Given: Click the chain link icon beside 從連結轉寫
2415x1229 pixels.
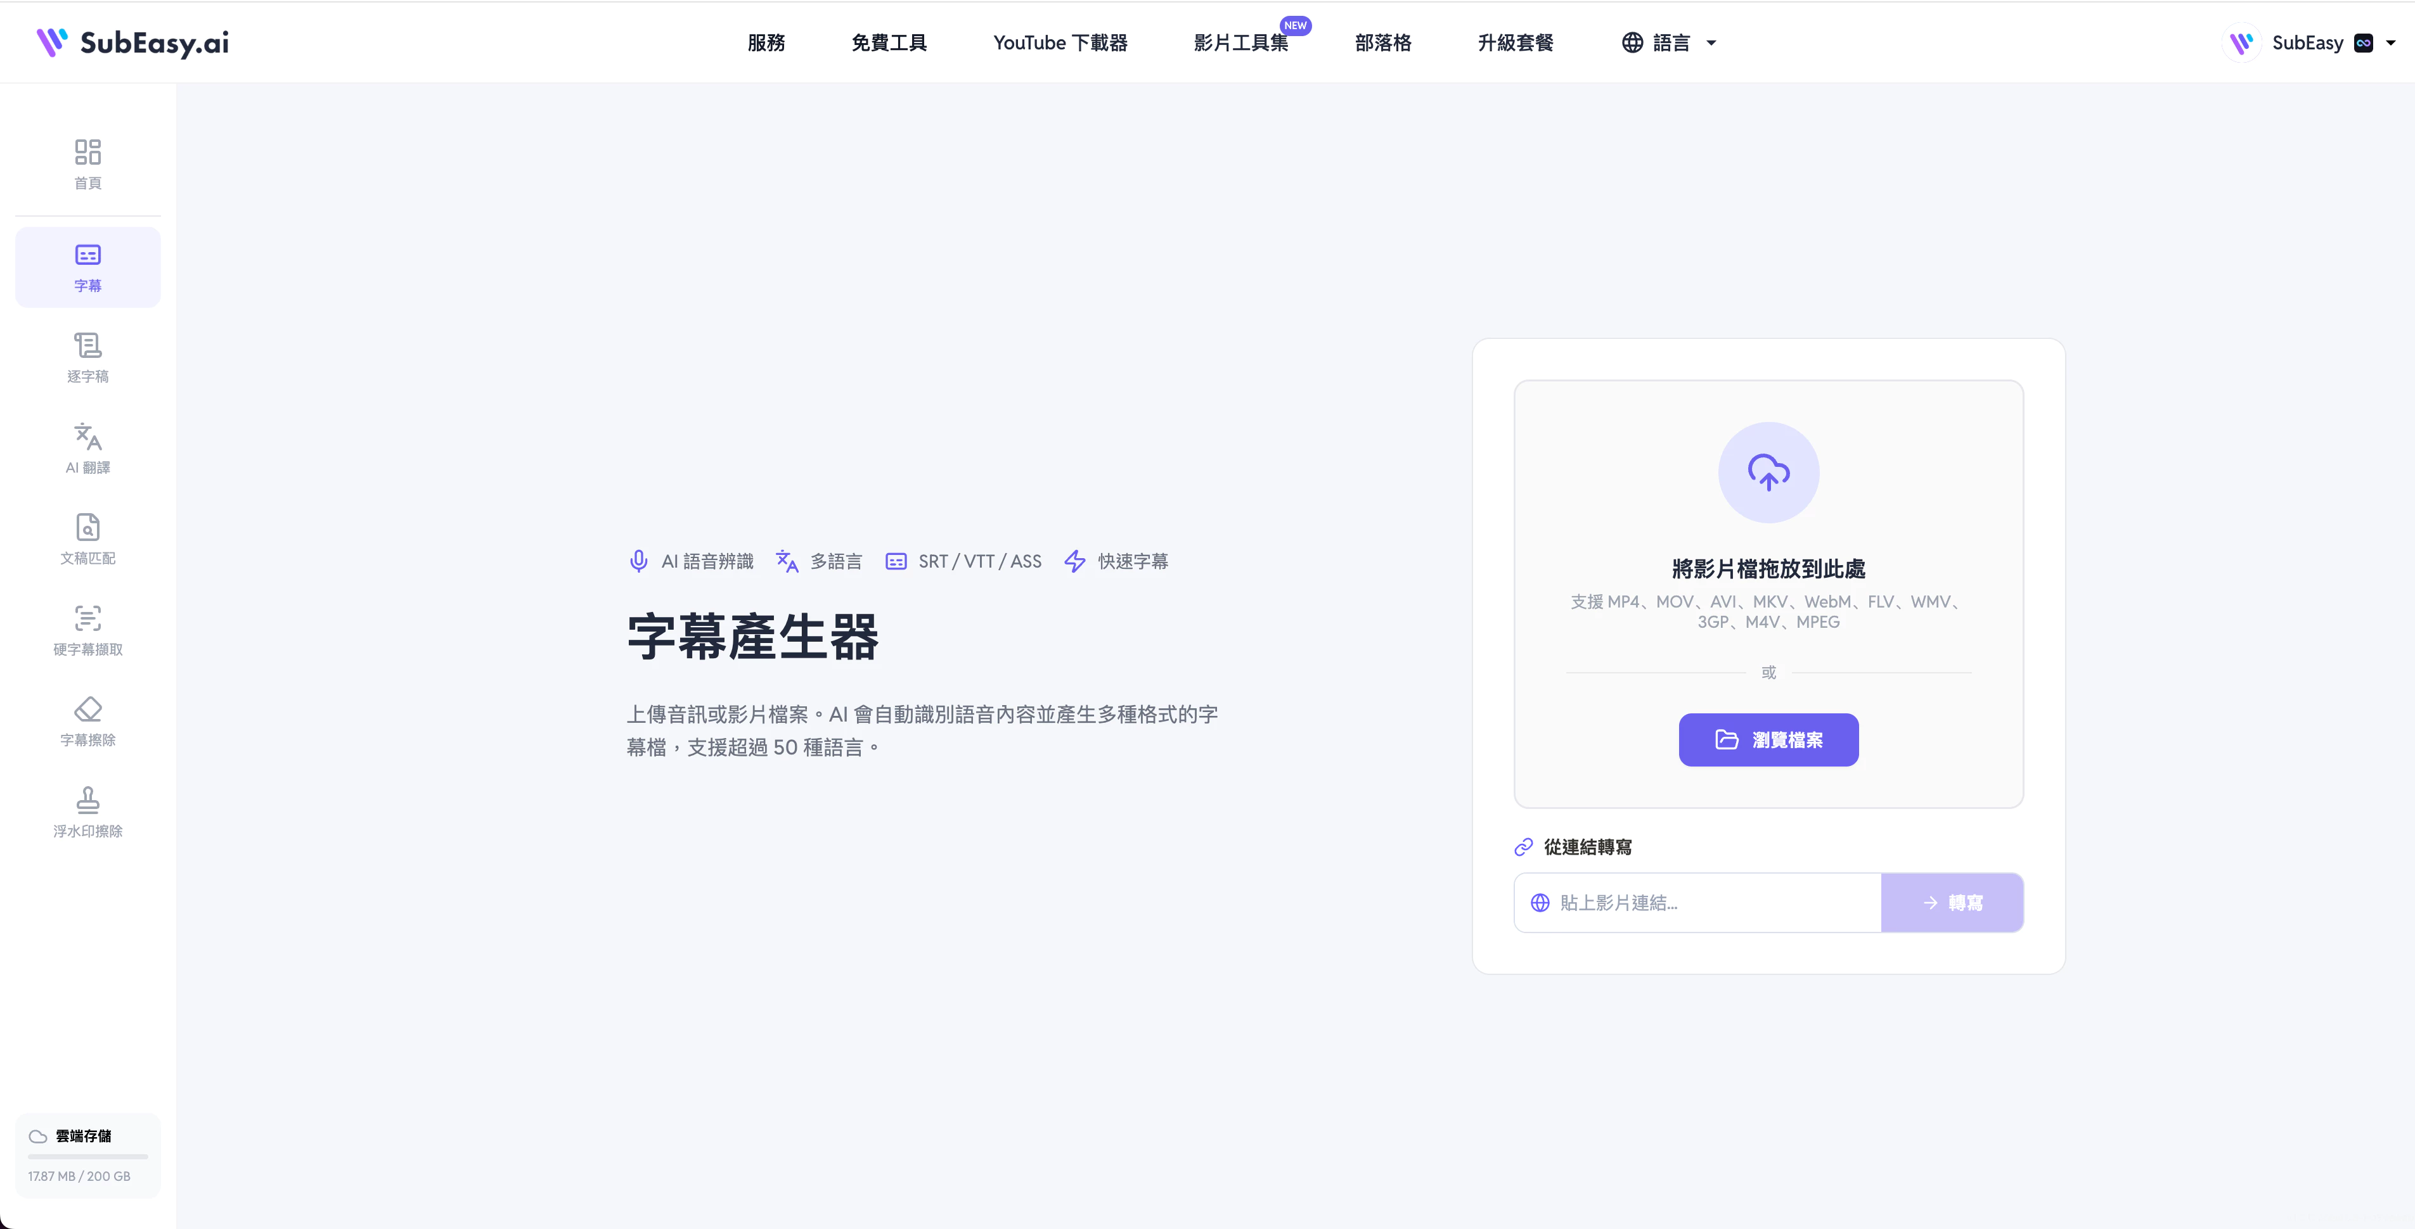Looking at the screenshot, I should (x=1523, y=847).
